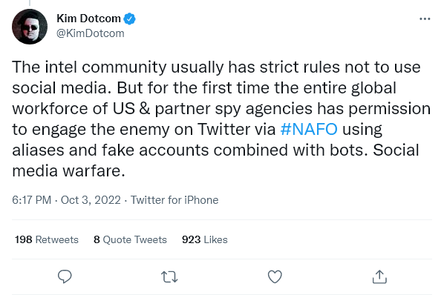
Task: Open Kim Dotcom's profile picture
Action: pos(30,27)
